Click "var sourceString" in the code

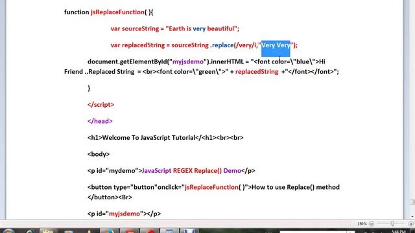[135, 28]
